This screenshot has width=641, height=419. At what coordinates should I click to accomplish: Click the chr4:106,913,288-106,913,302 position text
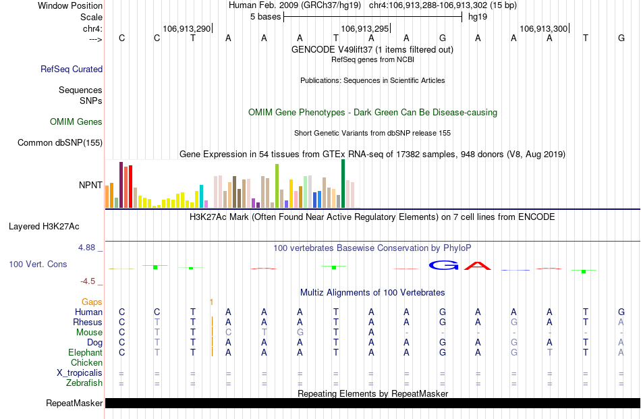point(443,5)
